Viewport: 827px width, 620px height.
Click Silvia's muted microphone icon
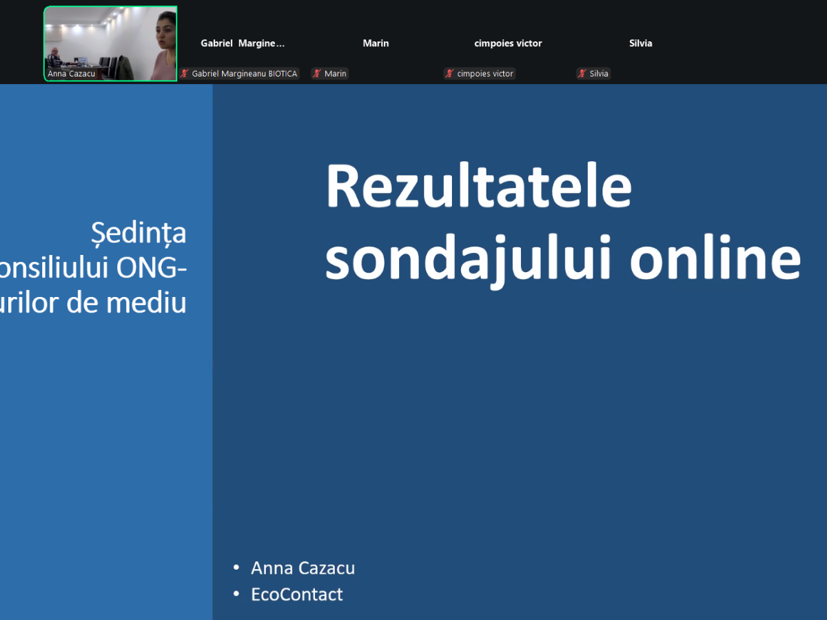click(582, 74)
